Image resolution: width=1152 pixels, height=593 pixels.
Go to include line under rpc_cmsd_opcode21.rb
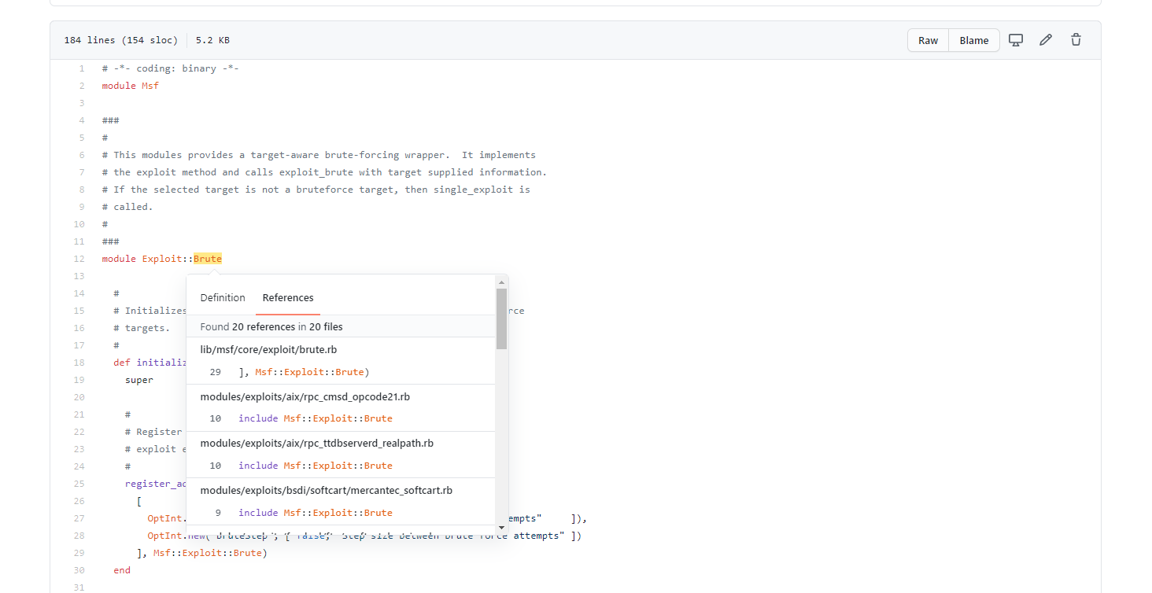[315, 418]
